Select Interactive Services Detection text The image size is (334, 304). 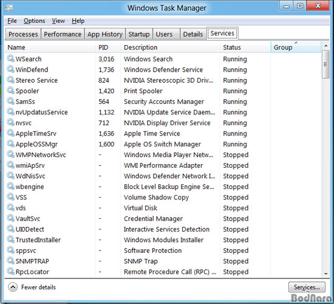click(166, 229)
